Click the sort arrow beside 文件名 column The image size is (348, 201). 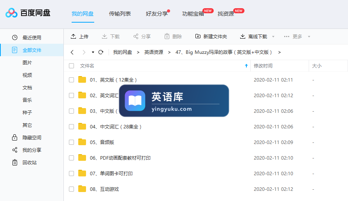[x=246, y=66]
